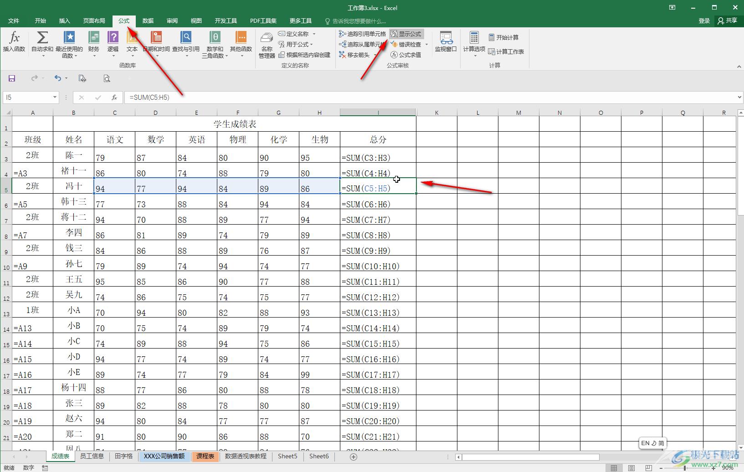Click the print preview icon in quick toolbar

(107, 78)
